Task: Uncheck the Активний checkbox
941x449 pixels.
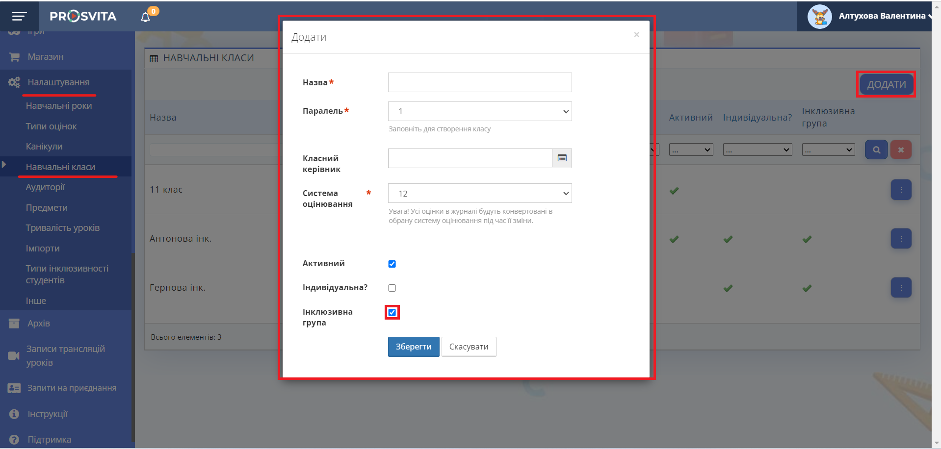Action: (x=392, y=264)
